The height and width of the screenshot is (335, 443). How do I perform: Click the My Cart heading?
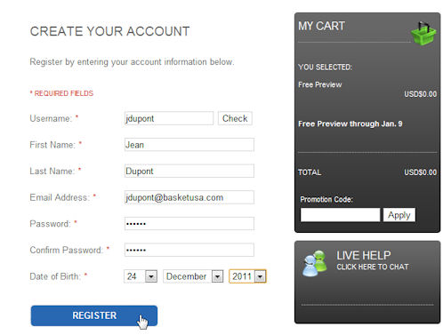tap(321, 26)
